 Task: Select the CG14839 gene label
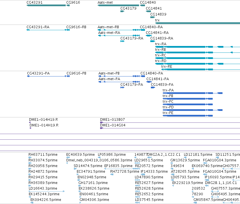pyautogui.click(x=158, y=14)
